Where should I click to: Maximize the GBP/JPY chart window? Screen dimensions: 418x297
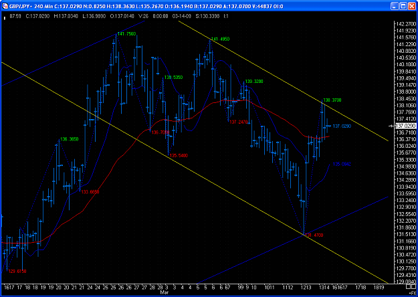pyautogui.click(x=403, y=6)
